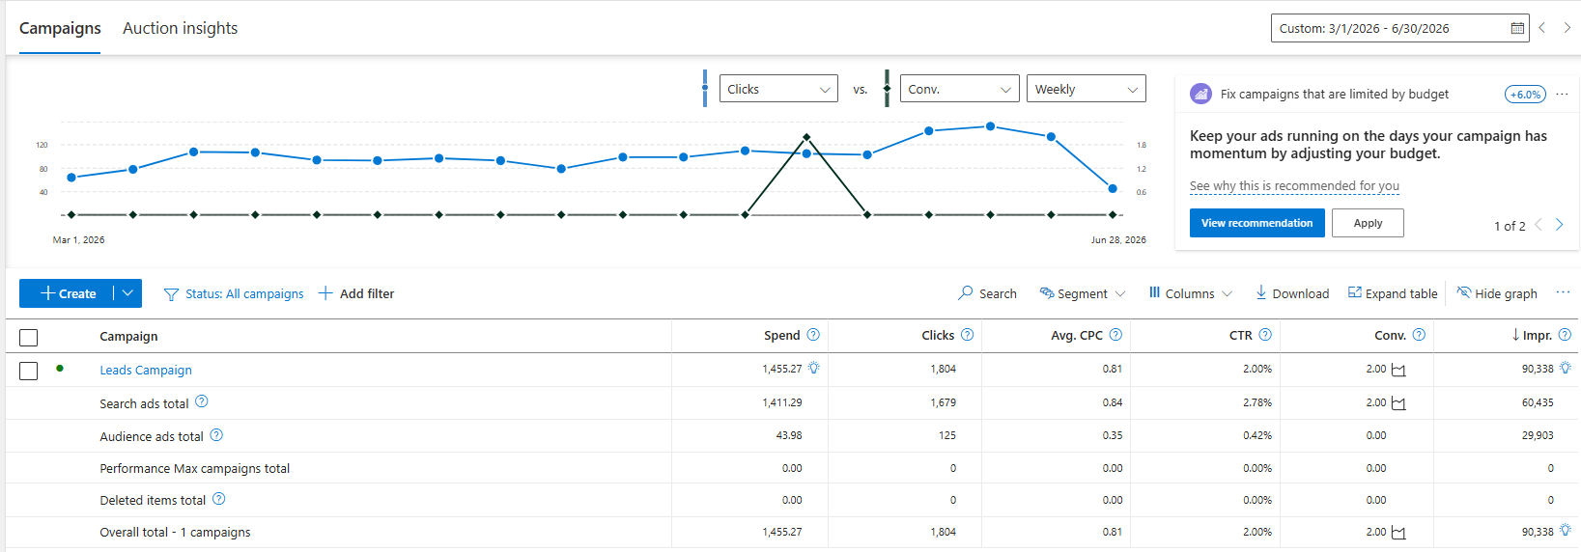Open the Clicks metric dropdown

pyautogui.click(x=778, y=89)
